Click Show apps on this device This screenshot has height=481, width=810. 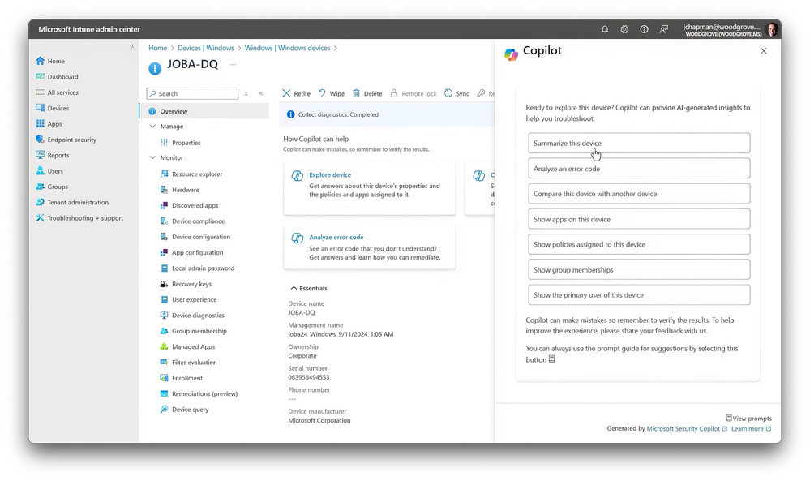pos(639,219)
